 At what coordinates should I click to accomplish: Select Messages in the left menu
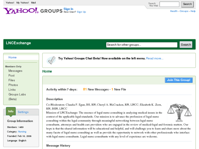pyautogui.click(x=15, y=71)
